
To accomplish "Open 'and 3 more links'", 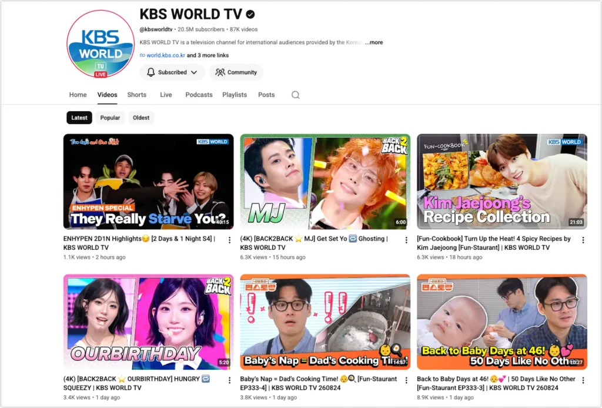I will click(x=208, y=55).
